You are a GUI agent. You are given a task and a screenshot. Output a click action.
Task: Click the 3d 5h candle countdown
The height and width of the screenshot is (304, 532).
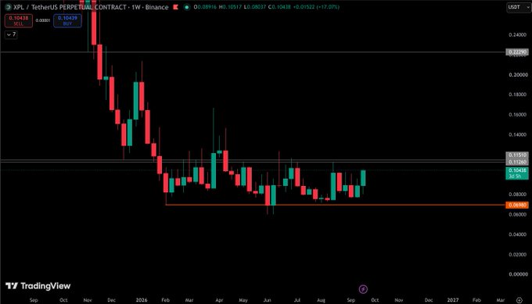[x=515, y=177]
